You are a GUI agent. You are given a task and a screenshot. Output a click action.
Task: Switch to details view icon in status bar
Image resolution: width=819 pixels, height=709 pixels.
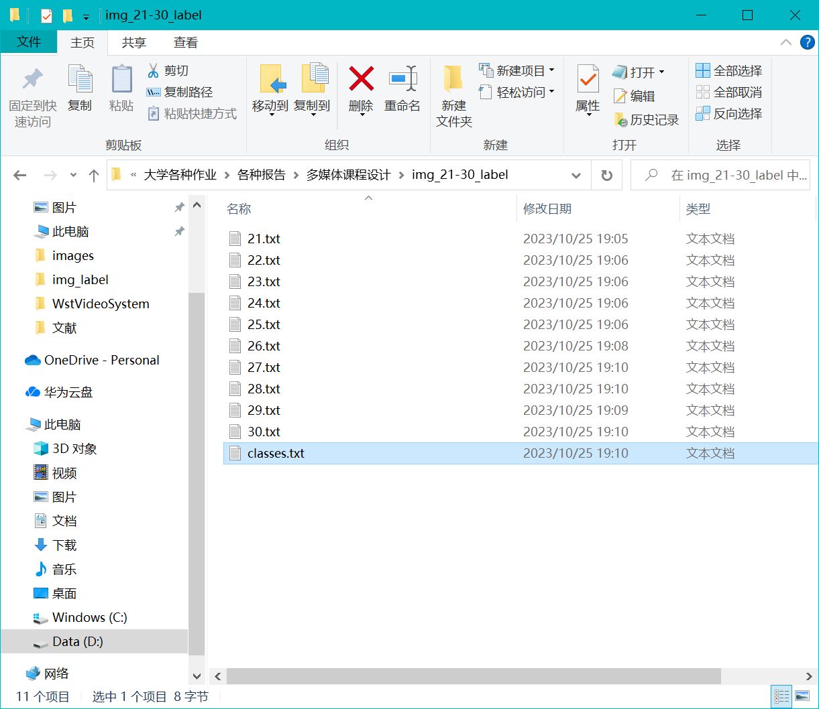coord(782,696)
